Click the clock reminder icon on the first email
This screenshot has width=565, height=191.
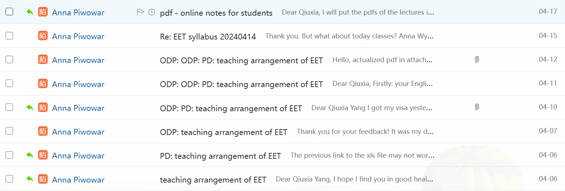(151, 12)
